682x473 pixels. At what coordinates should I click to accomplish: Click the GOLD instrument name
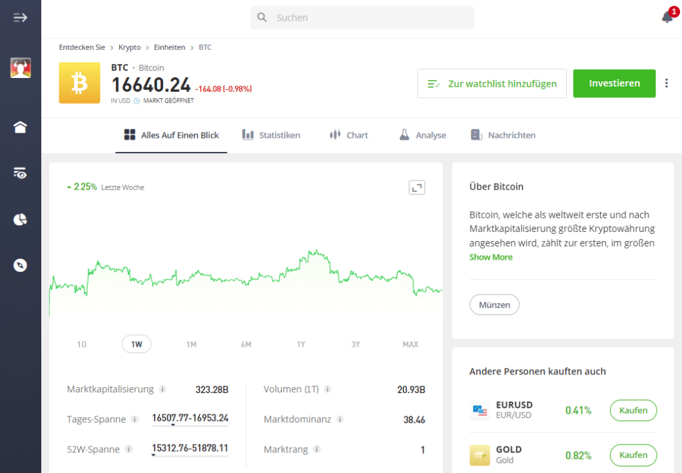(508, 450)
